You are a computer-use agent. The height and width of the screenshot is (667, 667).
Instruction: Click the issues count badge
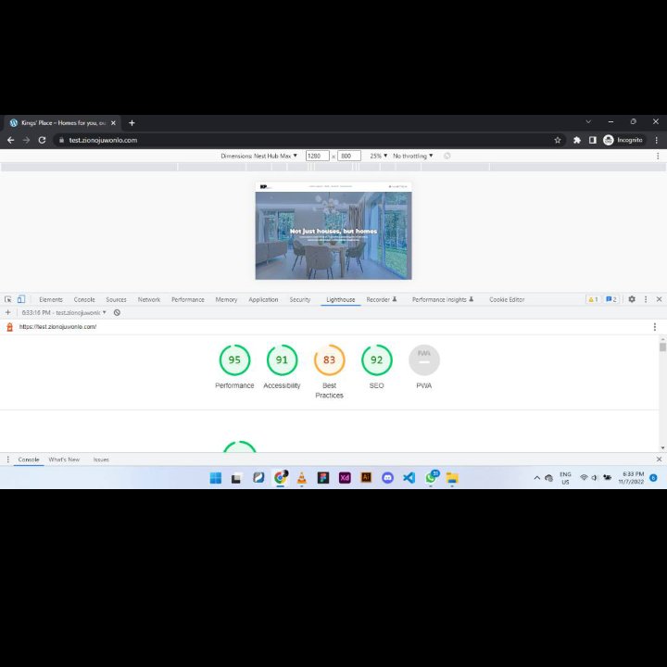click(611, 299)
